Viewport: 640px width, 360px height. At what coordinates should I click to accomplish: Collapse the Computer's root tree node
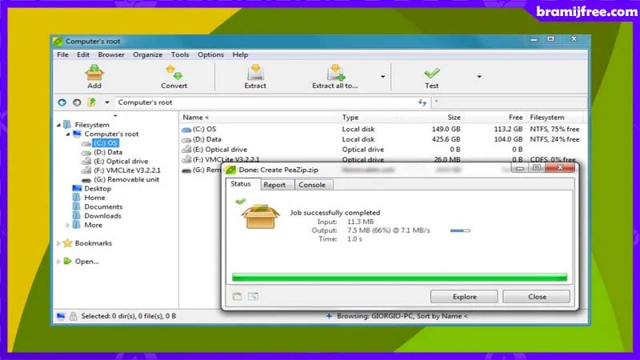(68, 134)
